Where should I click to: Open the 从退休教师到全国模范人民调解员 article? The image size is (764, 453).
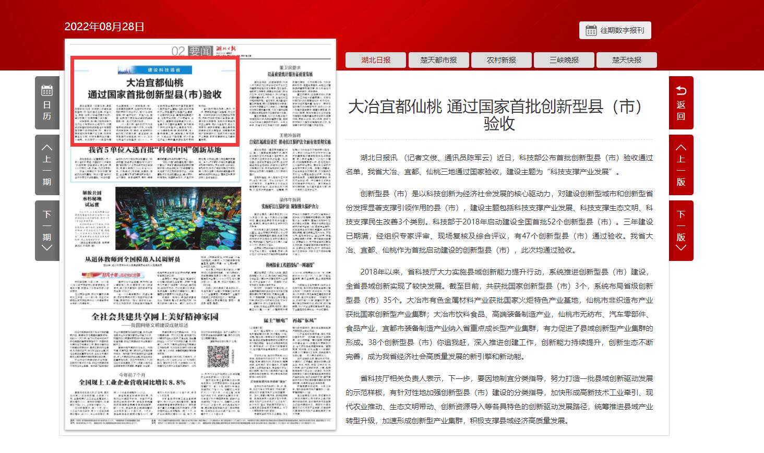(x=133, y=259)
